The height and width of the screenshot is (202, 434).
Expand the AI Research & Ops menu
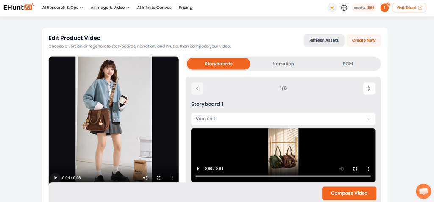(63, 8)
